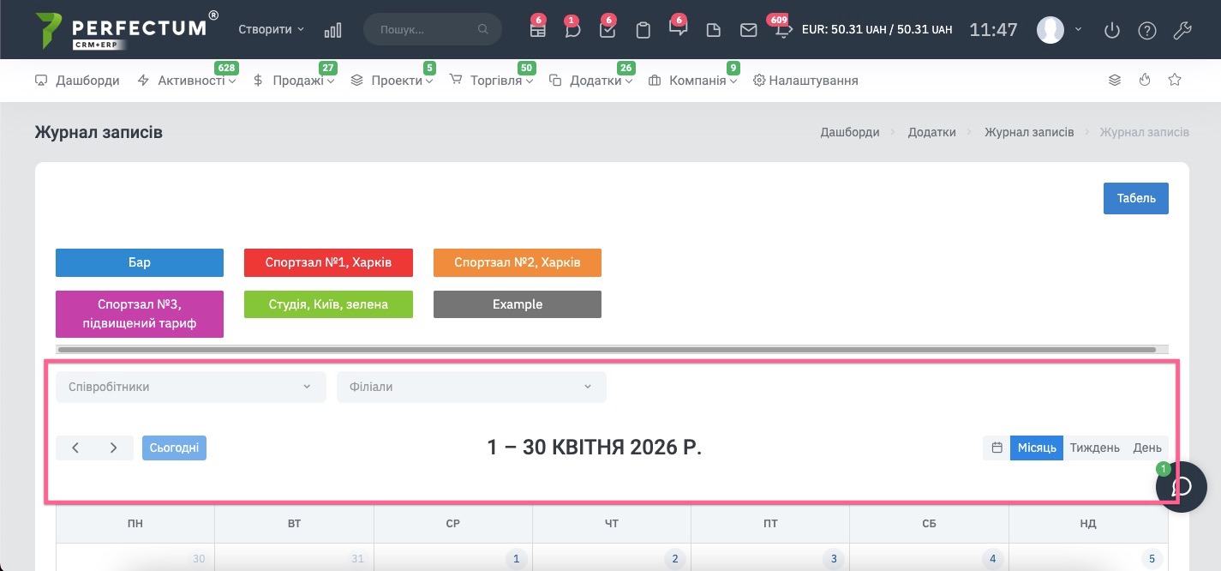Open the statistics bar chart icon

point(332,30)
